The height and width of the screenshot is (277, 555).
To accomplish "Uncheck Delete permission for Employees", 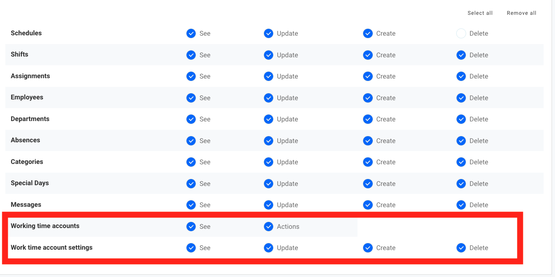I will 461,98.
